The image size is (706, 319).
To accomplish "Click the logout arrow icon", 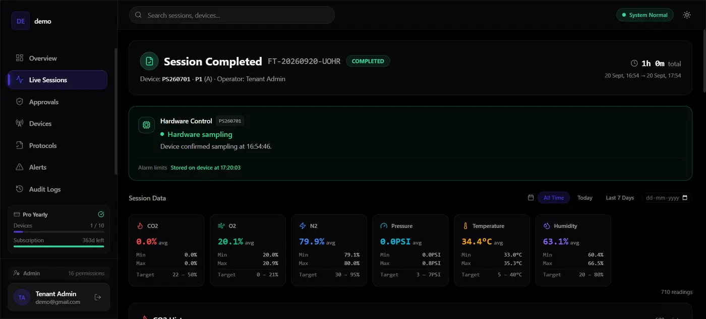I will click(98, 297).
